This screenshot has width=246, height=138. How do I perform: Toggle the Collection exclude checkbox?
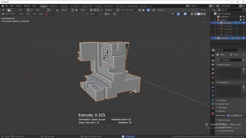click(241, 17)
